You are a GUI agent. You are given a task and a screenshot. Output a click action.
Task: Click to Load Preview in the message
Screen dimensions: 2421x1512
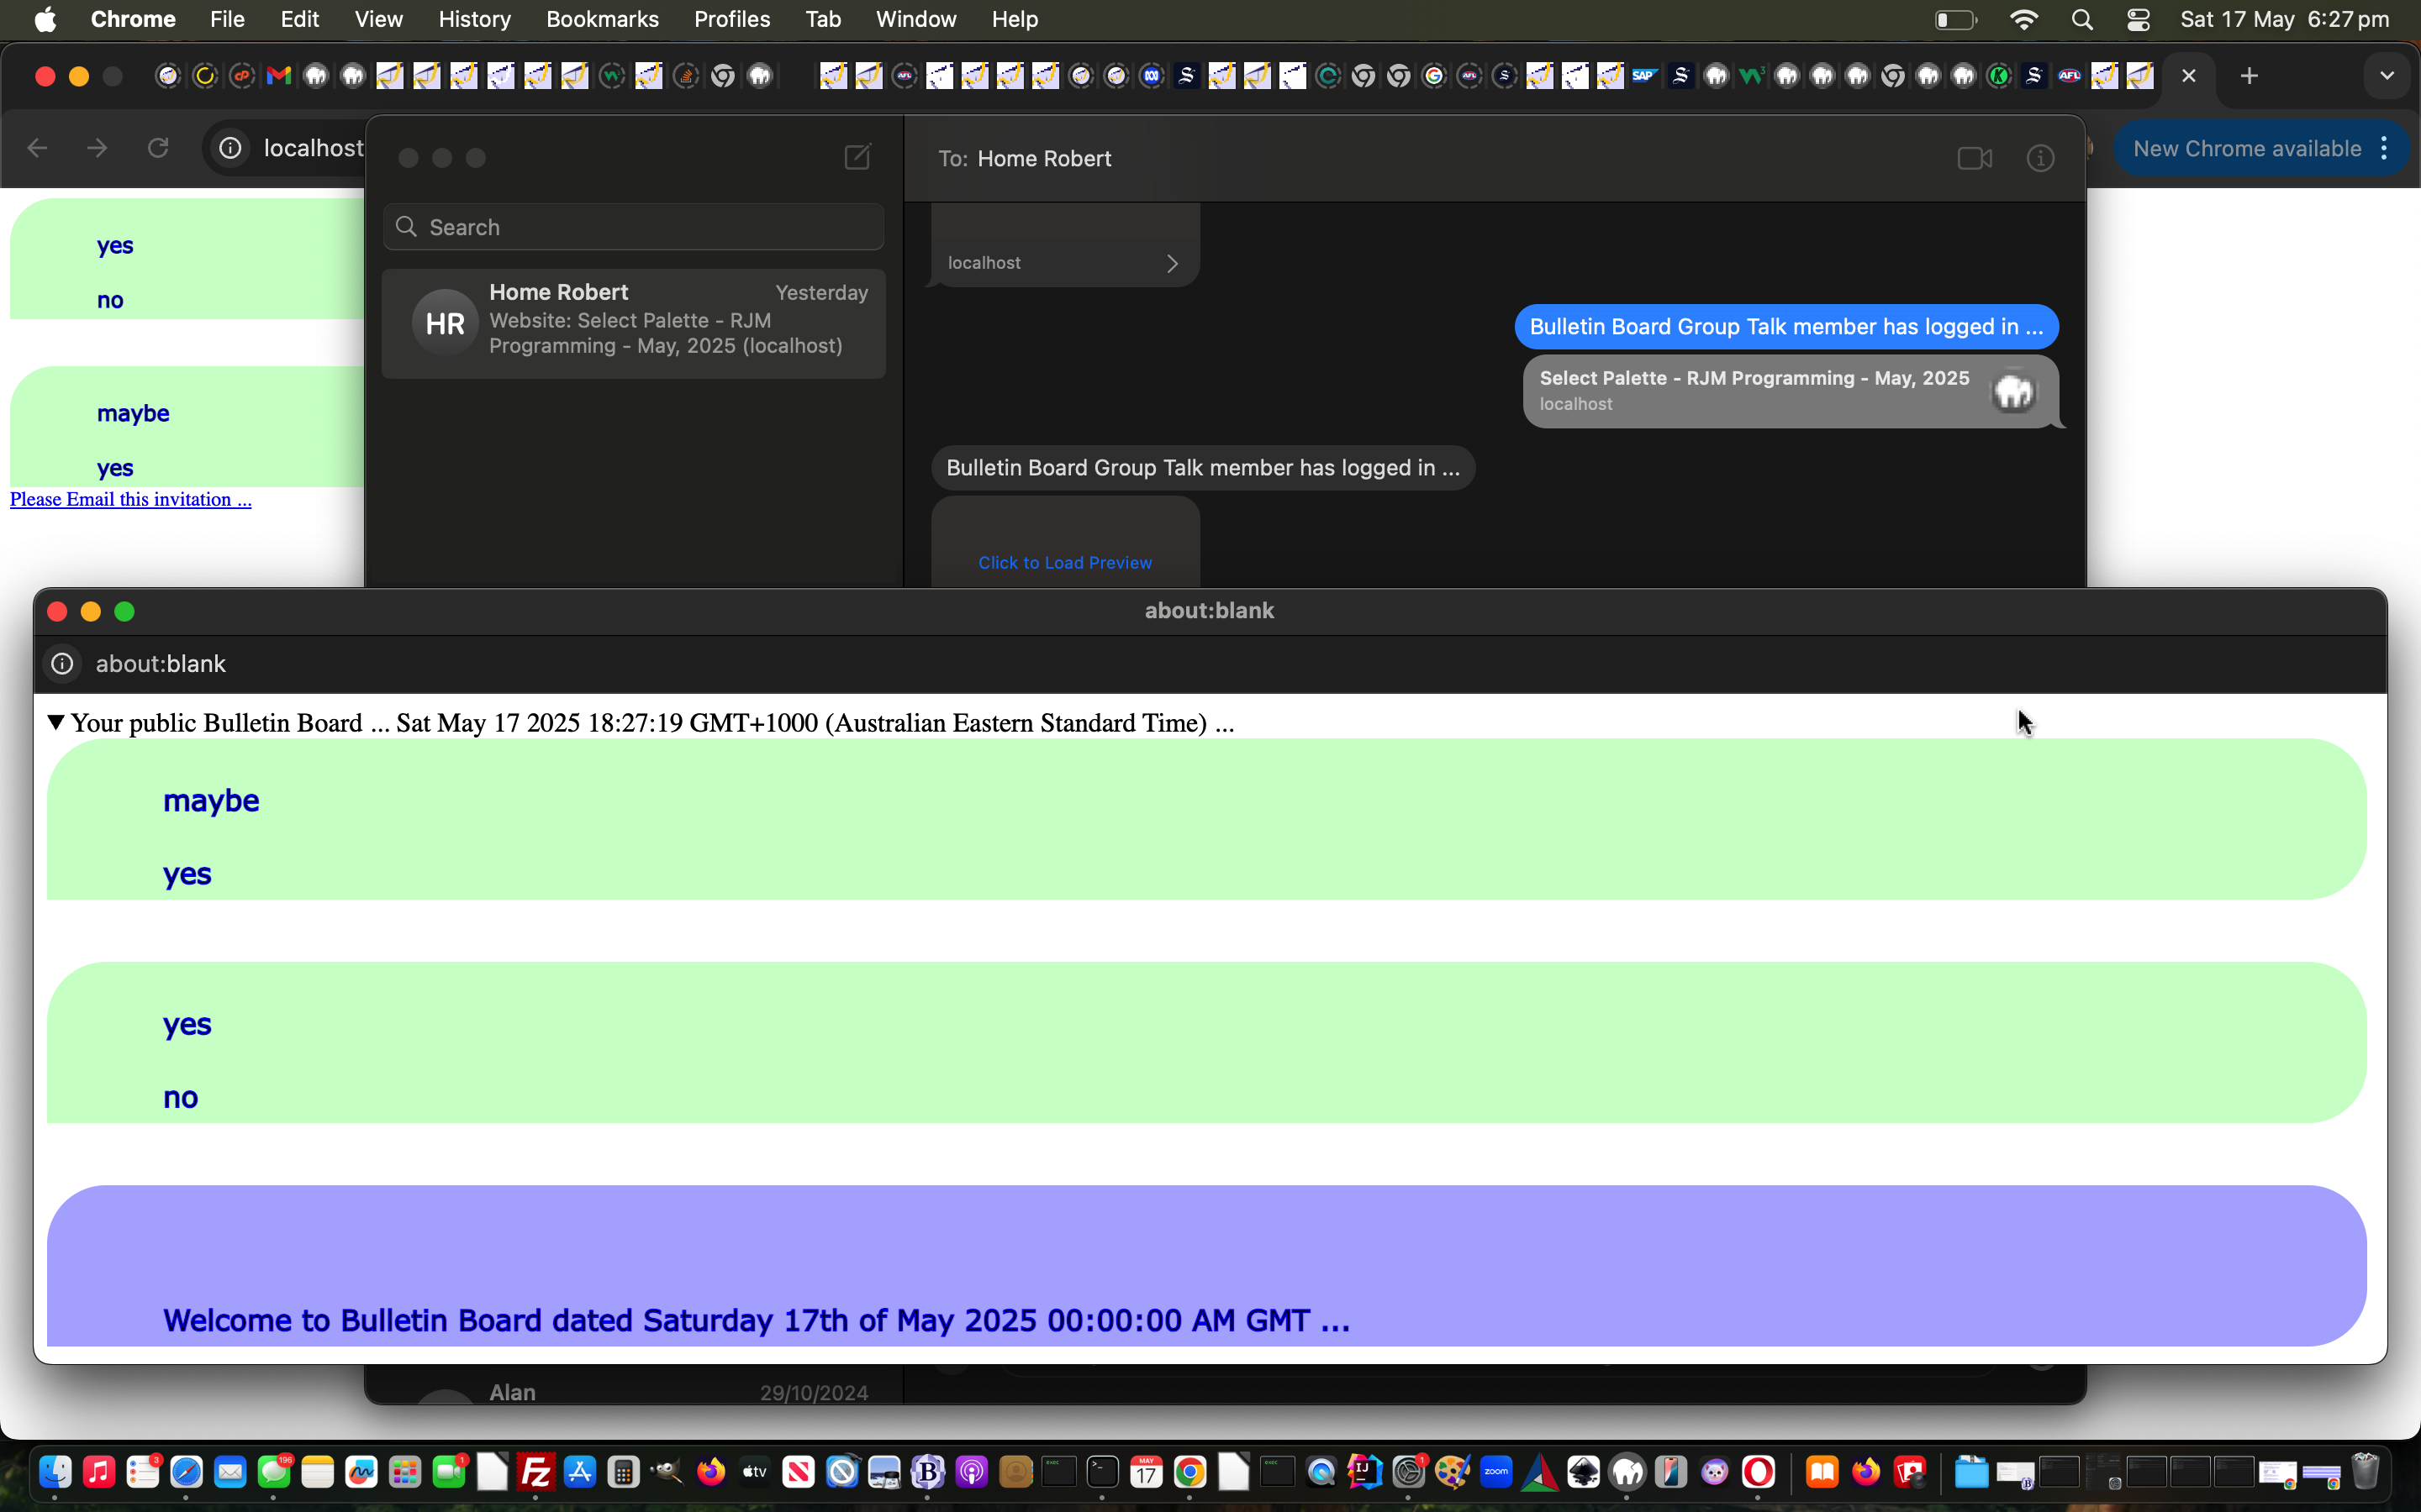click(1064, 563)
